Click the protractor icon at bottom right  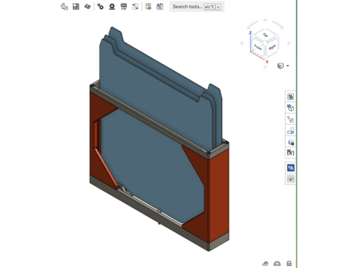pos(277,263)
